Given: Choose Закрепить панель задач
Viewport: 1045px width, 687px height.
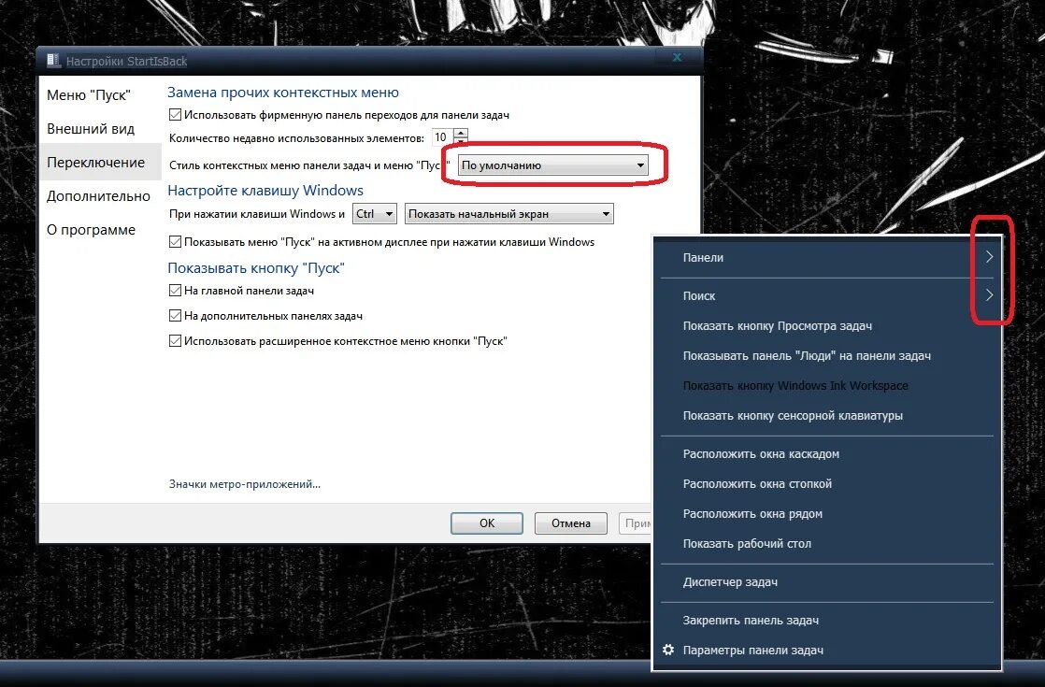Looking at the screenshot, I should click(827, 621).
